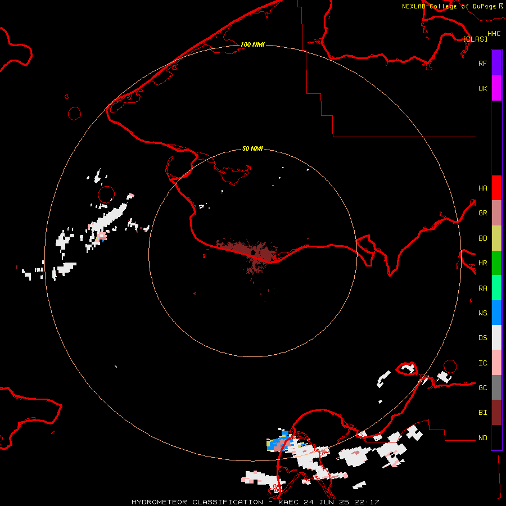
Task: Click the RA light-green legend swatch
Action: tap(496, 288)
